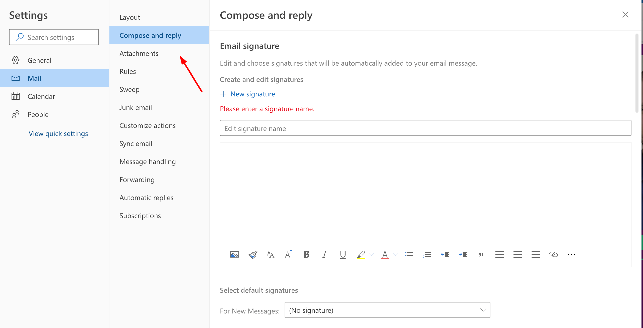
Task: Switch to the Attachments settings section
Action: point(139,53)
